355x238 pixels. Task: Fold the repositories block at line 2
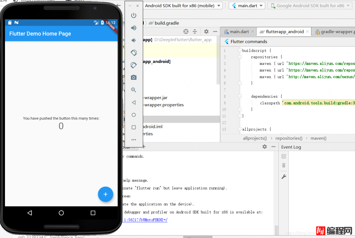tap(240, 57)
